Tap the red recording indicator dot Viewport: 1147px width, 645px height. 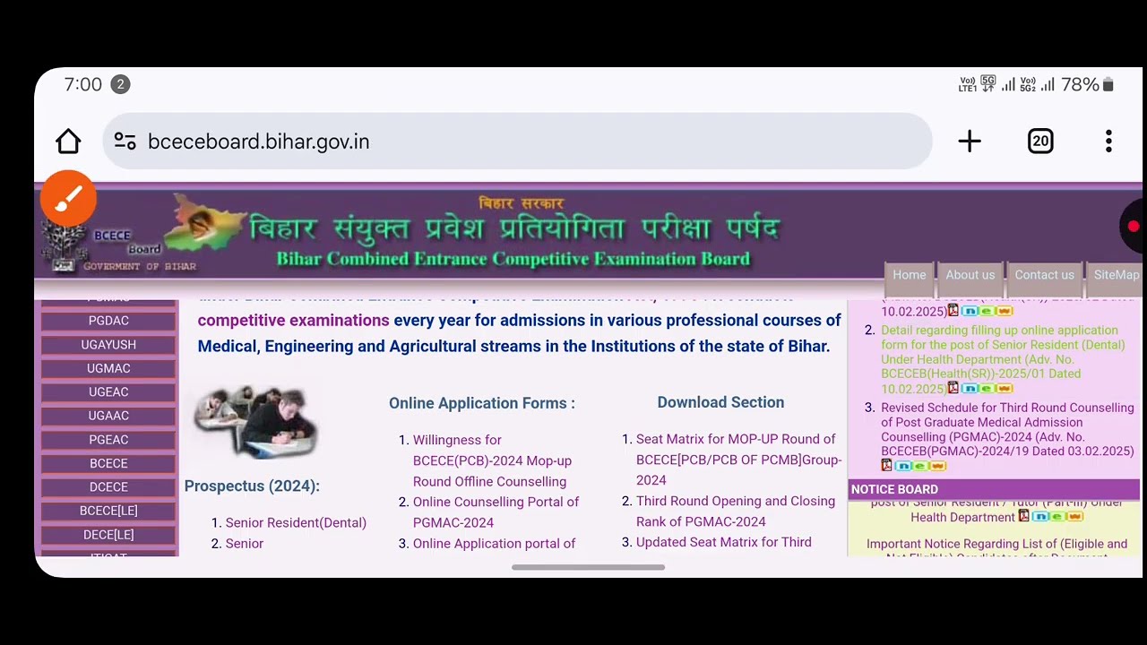coord(1134,227)
